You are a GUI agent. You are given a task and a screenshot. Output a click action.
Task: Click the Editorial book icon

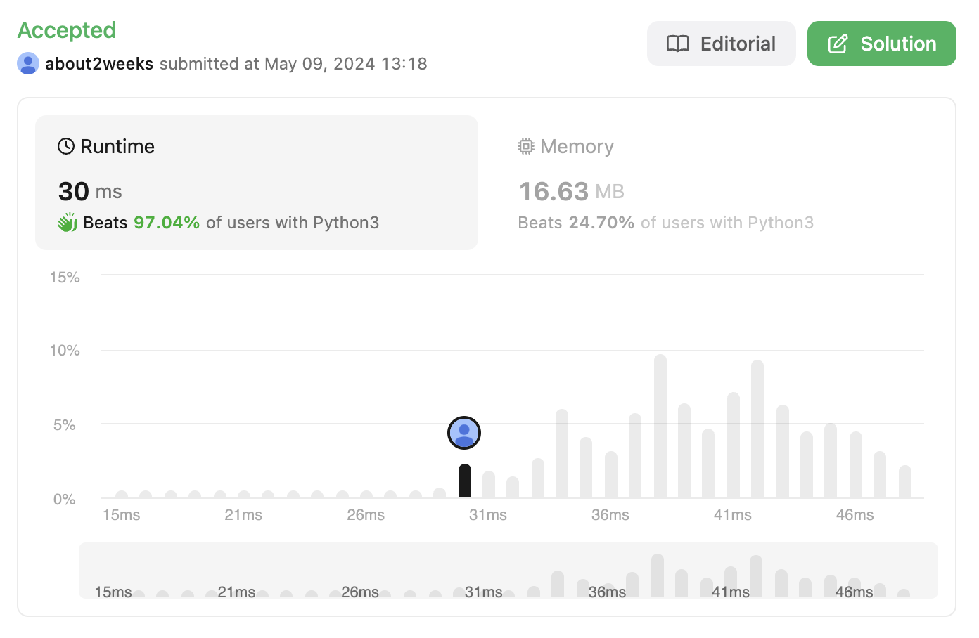pos(677,44)
